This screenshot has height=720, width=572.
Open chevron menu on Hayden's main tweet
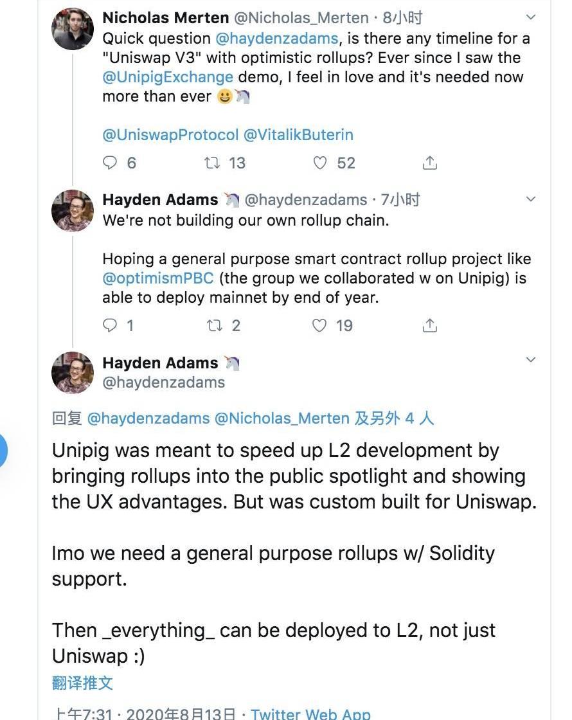[x=531, y=359]
